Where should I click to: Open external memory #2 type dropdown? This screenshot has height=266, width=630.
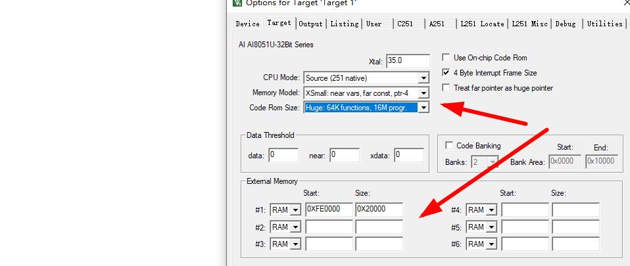pyautogui.click(x=296, y=227)
